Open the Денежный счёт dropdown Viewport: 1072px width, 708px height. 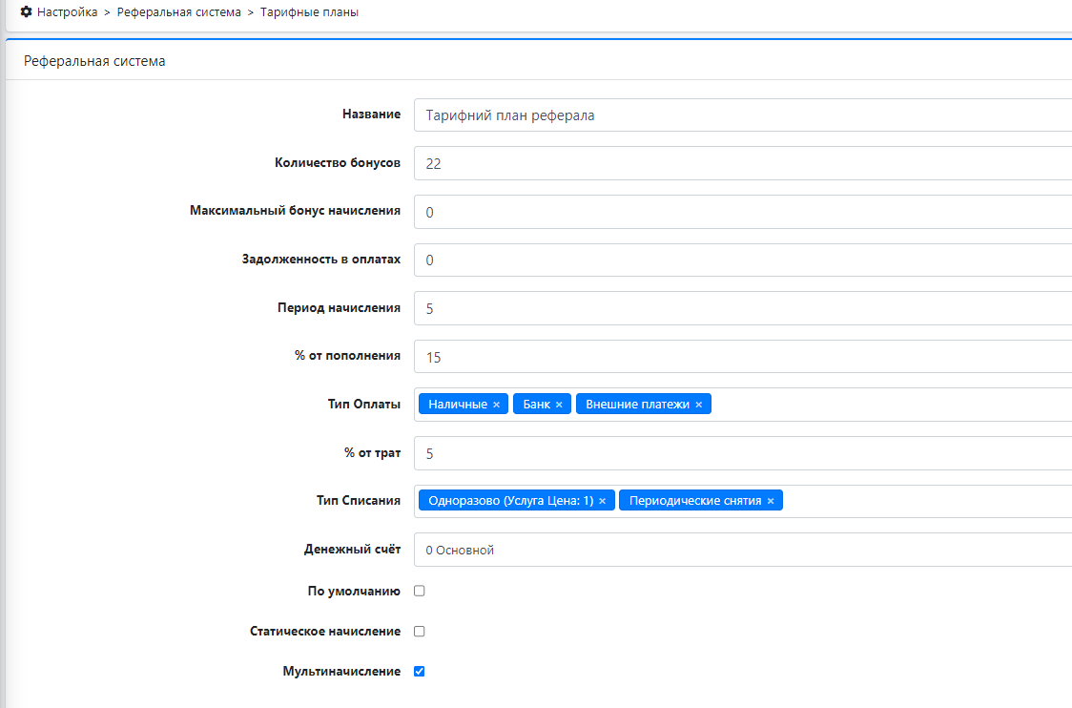(744, 550)
